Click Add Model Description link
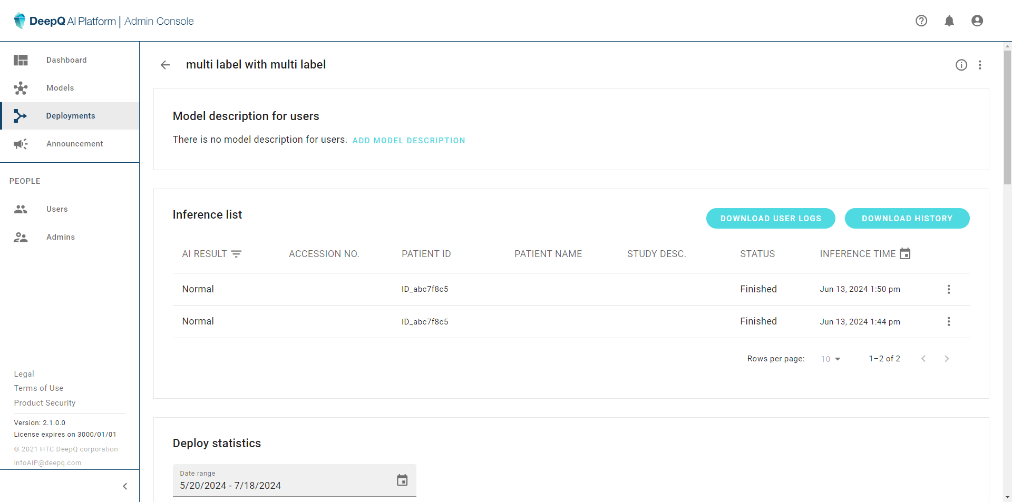The image size is (1012, 502). point(408,141)
